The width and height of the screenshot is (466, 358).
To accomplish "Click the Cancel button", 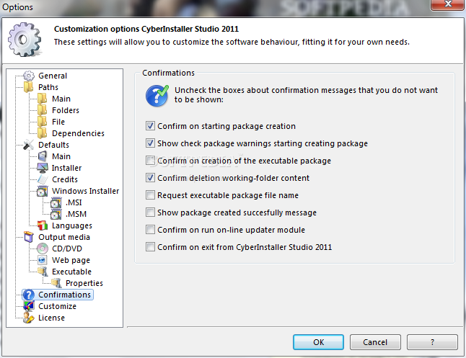I will coord(375,342).
